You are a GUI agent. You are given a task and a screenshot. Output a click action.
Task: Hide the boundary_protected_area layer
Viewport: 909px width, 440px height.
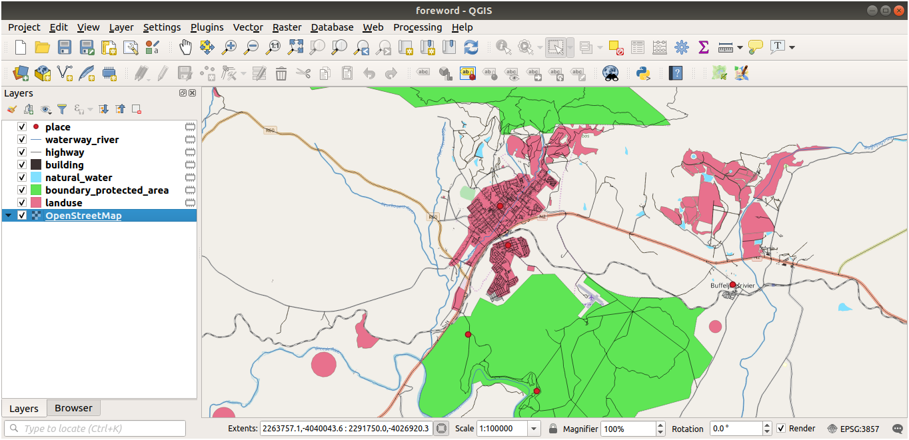tap(21, 190)
